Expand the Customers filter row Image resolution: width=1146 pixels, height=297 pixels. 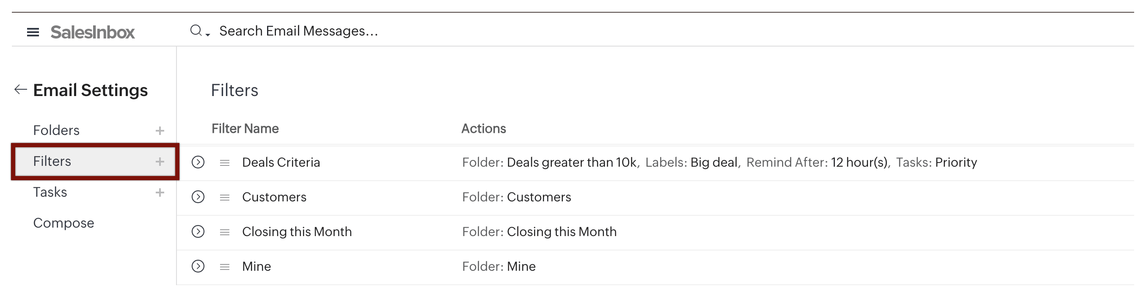[198, 197]
